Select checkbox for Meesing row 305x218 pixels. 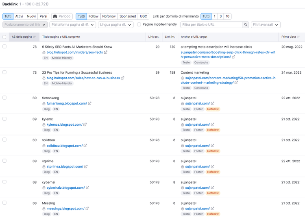(x=4, y=203)
